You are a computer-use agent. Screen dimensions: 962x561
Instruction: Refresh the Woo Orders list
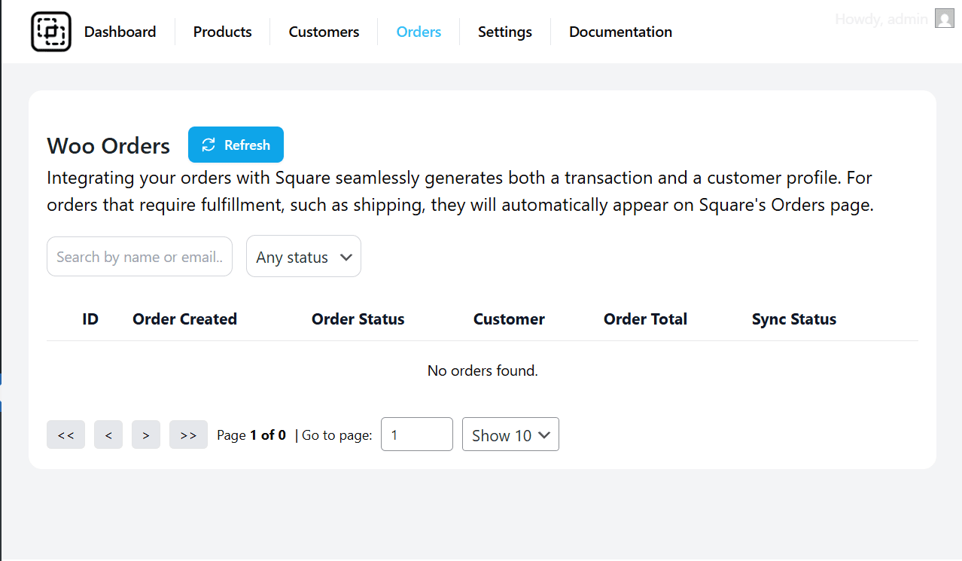236,145
